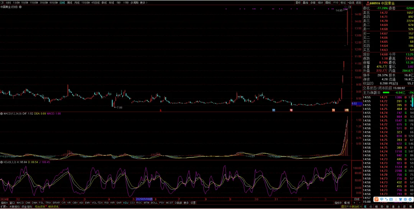Click the 财 marker on price chart
The image size is (414, 209).
pyautogui.click(x=274, y=110)
